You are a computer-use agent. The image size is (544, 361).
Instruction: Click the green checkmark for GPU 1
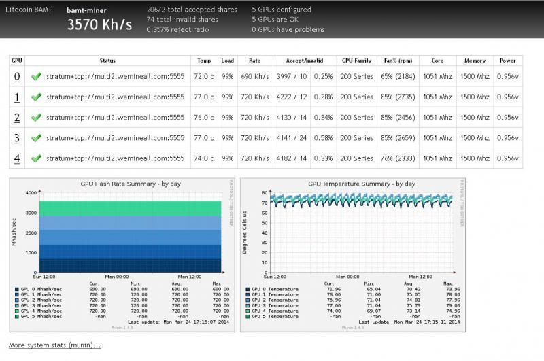(36, 97)
